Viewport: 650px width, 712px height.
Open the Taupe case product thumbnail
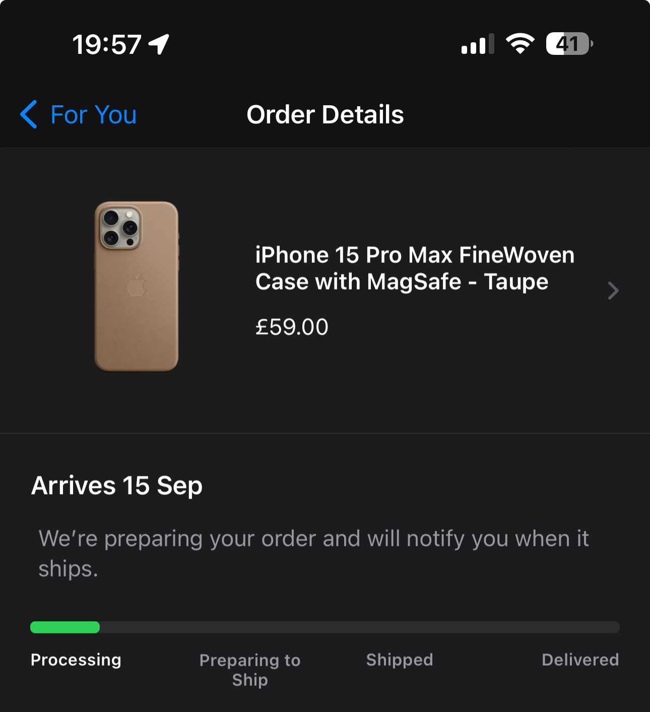[x=137, y=286]
